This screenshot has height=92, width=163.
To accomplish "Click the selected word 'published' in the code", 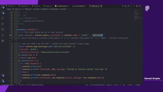I will click(x=97, y=35).
